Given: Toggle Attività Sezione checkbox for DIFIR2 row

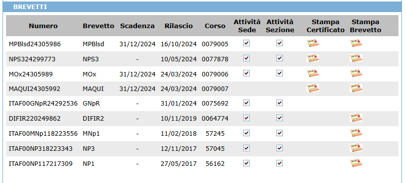Looking at the screenshot, I should click(279, 118).
